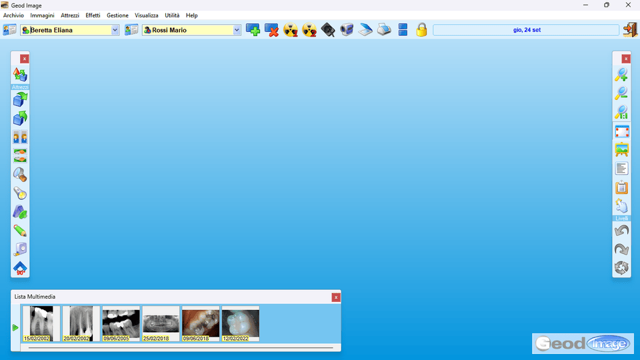Click the date field showing gio, 24 set
Image resolution: width=640 pixels, height=360 pixels.
click(x=526, y=30)
